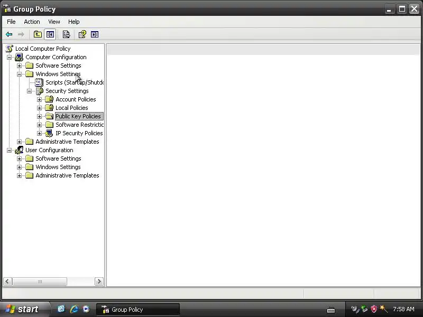The width and height of the screenshot is (423, 317).
Task: Launch Internet Explorer from quick launch
Action: tap(74, 309)
